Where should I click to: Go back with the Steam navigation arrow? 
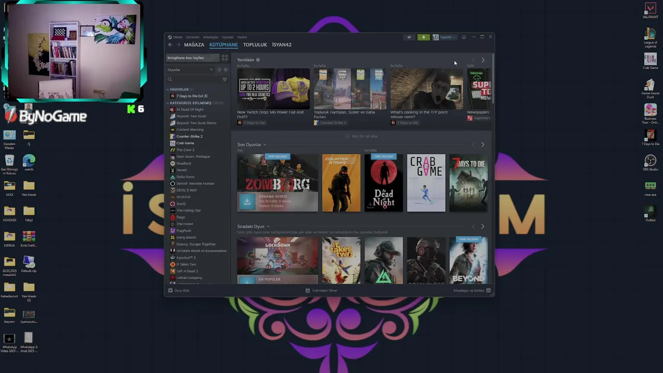pos(170,45)
